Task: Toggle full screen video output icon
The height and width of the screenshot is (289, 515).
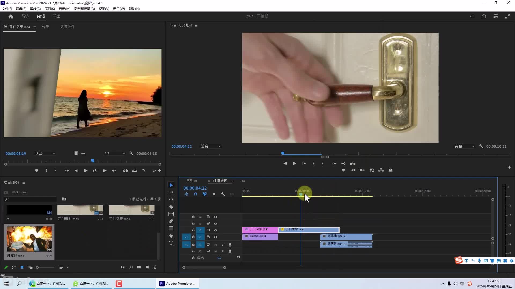Action: tap(507, 16)
